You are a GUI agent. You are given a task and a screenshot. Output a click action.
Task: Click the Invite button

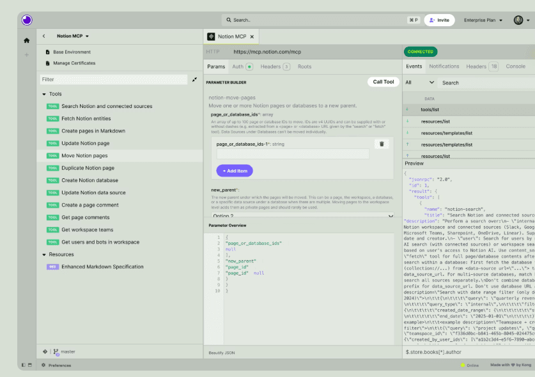440,20
